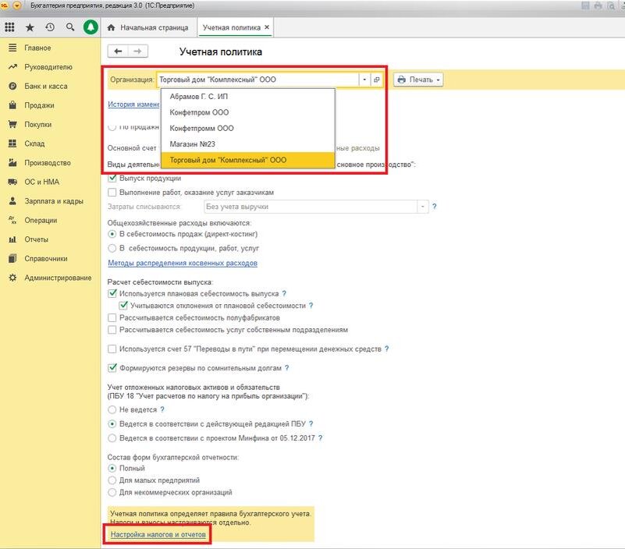Enable Выполнение работ, оказание услуг заказчикам
Screen dimensions: 625x549
pos(112,193)
